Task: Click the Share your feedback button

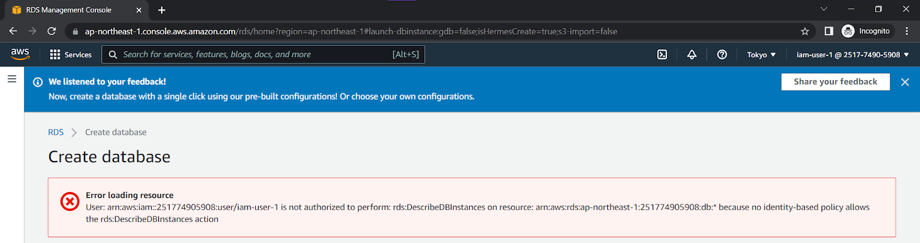Action: point(835,81)
